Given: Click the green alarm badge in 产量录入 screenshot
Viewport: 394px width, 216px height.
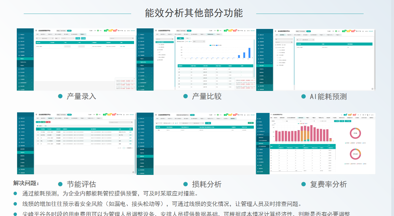Looking at the screenshot, I should click(106, 31).
